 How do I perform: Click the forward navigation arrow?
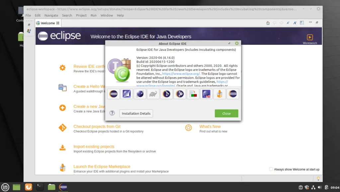pos(282,23)
